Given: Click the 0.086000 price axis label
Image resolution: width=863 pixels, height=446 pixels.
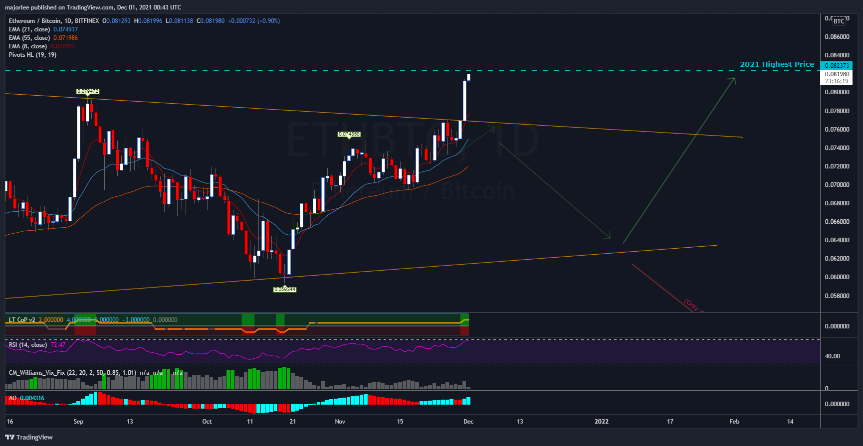Looking at the screenshot, I should (837, 37).
